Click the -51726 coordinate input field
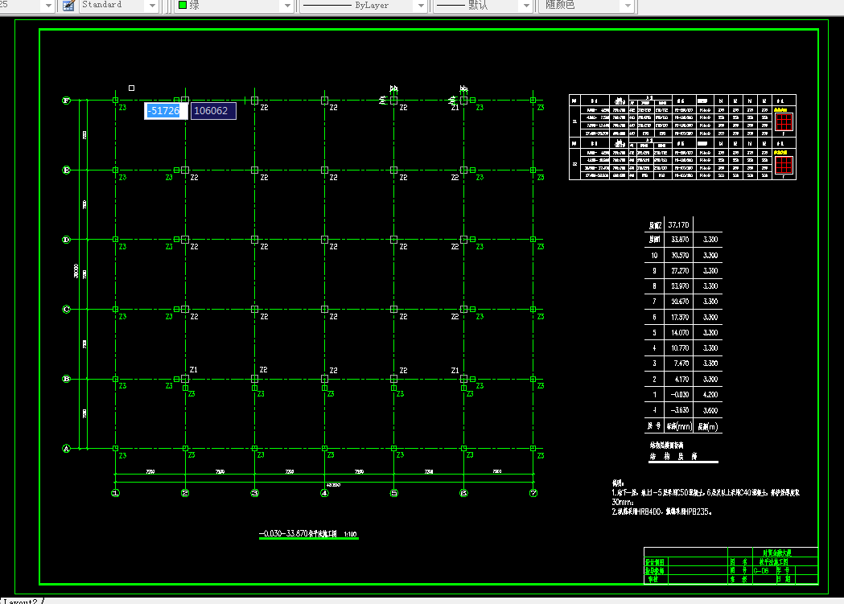The width and height of the screenshot is (844, 604). pos(165,111)
